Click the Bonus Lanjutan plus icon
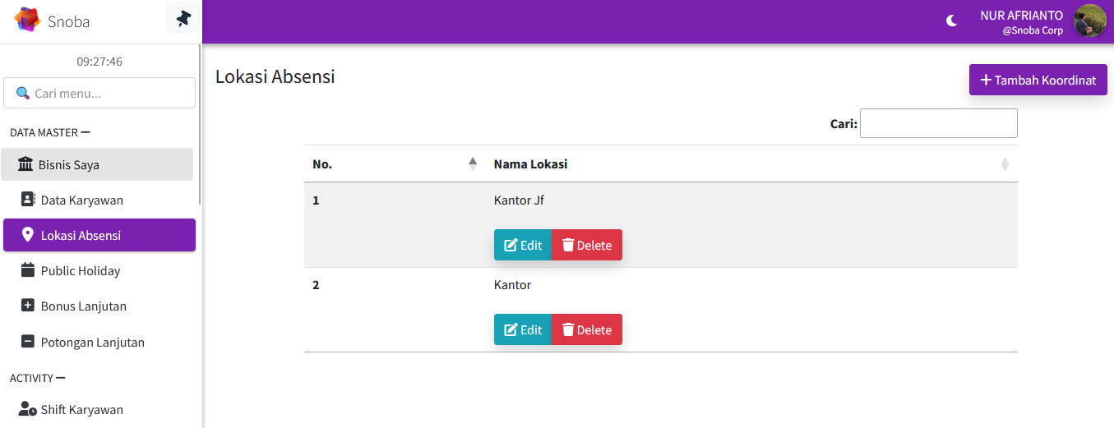The image size is (1114, 428). (x=27, y=306)
